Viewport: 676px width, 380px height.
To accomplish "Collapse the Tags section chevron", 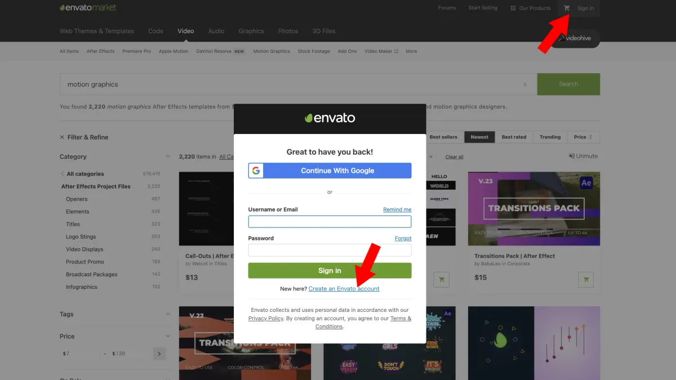I will (x=168, y=314).
